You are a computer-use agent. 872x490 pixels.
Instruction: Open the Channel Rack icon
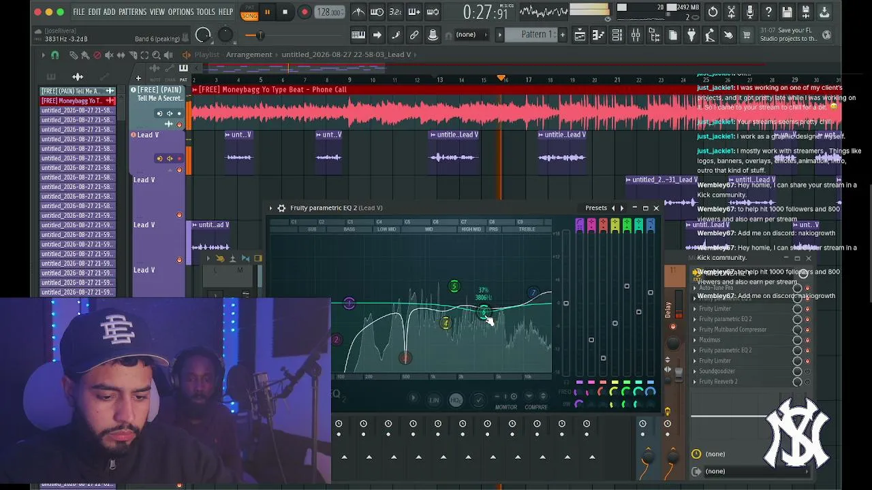(617, 35)
